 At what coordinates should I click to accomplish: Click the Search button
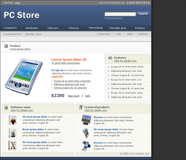(x=143, y=14)
